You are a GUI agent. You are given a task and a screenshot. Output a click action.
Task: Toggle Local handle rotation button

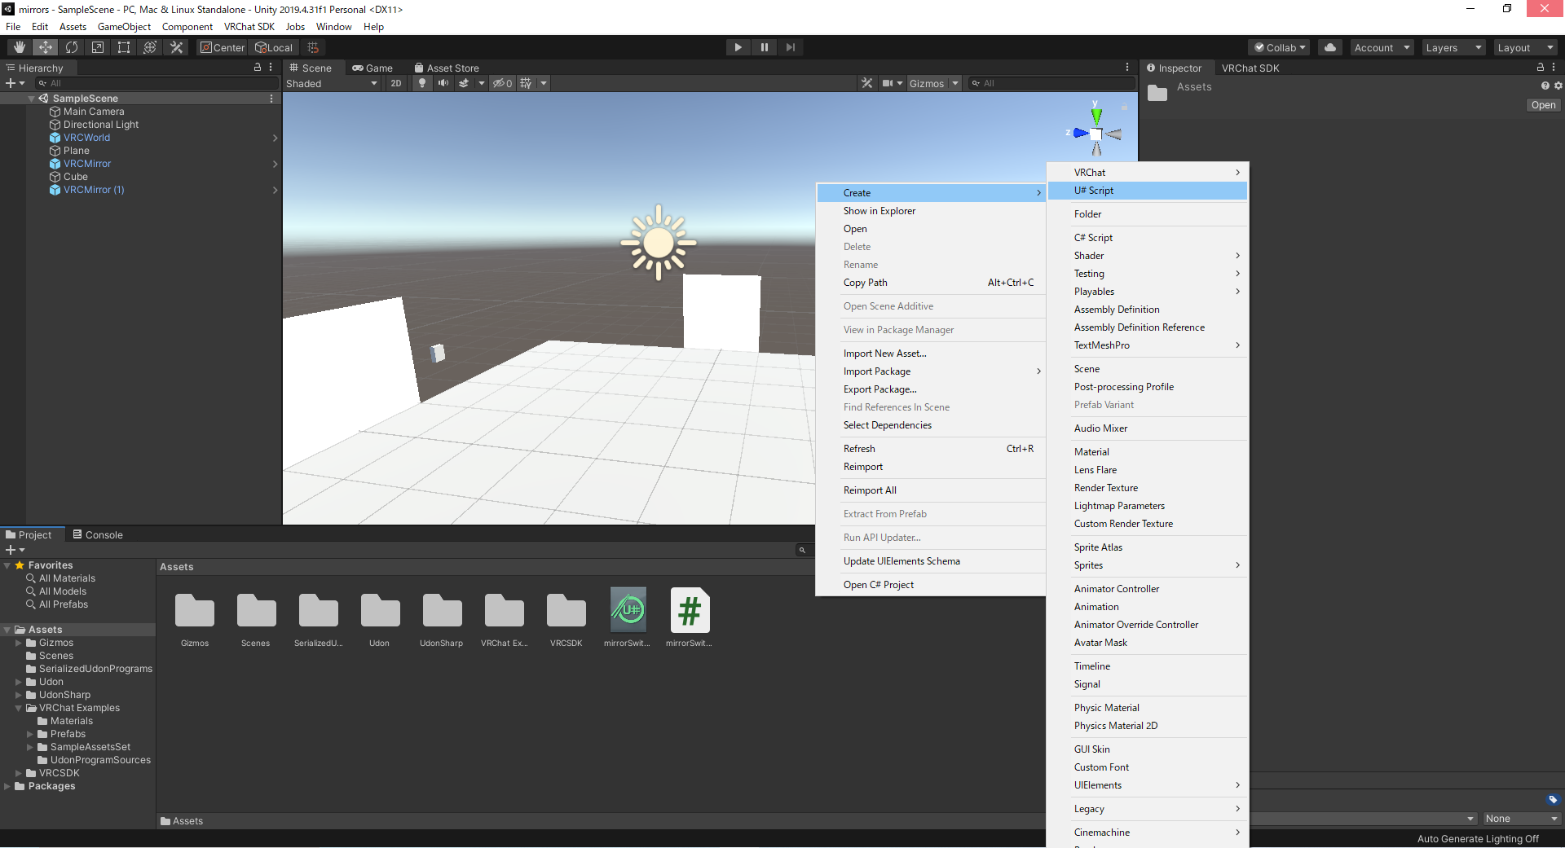[274, 47]
